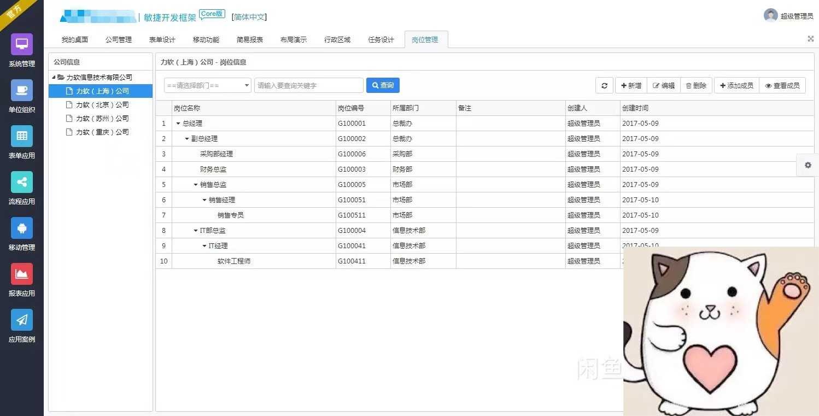This screenshot has height=416, width=819.
Task: Select the 销售专员 row
Action: tap(485, 215)
